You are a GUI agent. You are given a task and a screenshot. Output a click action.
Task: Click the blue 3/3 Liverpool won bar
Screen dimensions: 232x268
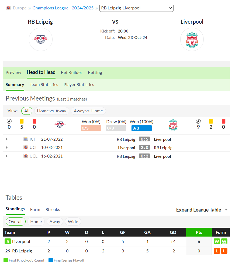click(141, 128)
